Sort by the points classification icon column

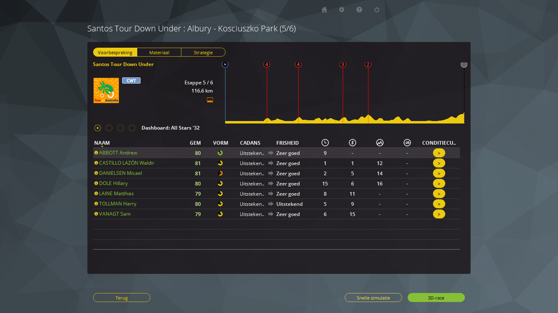pos(352,143)
